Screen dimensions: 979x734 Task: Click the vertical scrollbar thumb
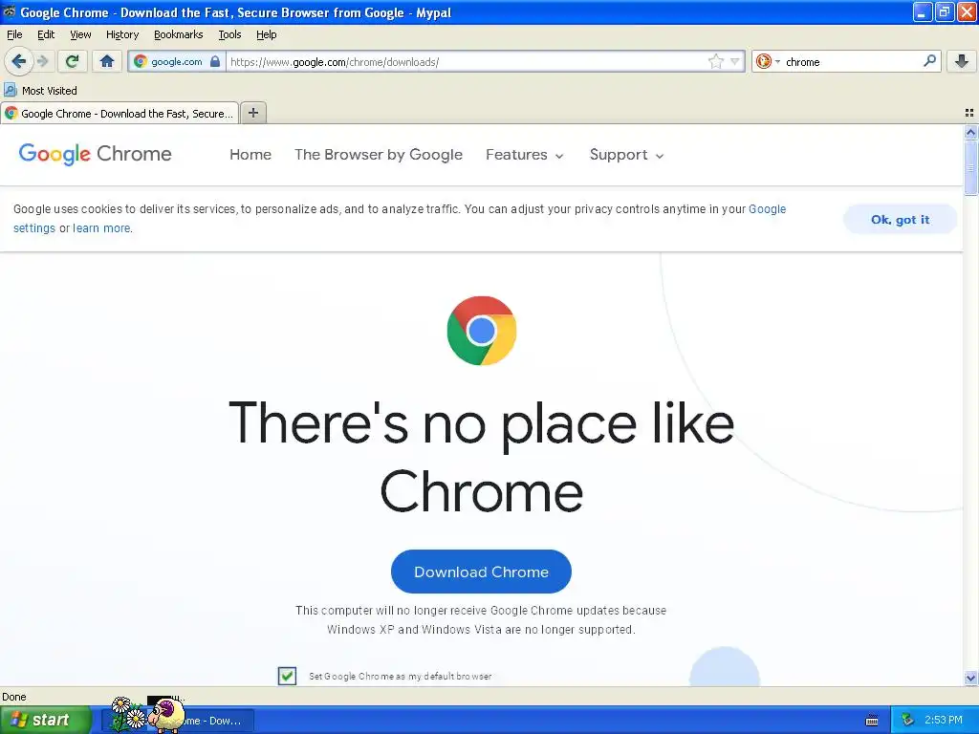(970, 168)
